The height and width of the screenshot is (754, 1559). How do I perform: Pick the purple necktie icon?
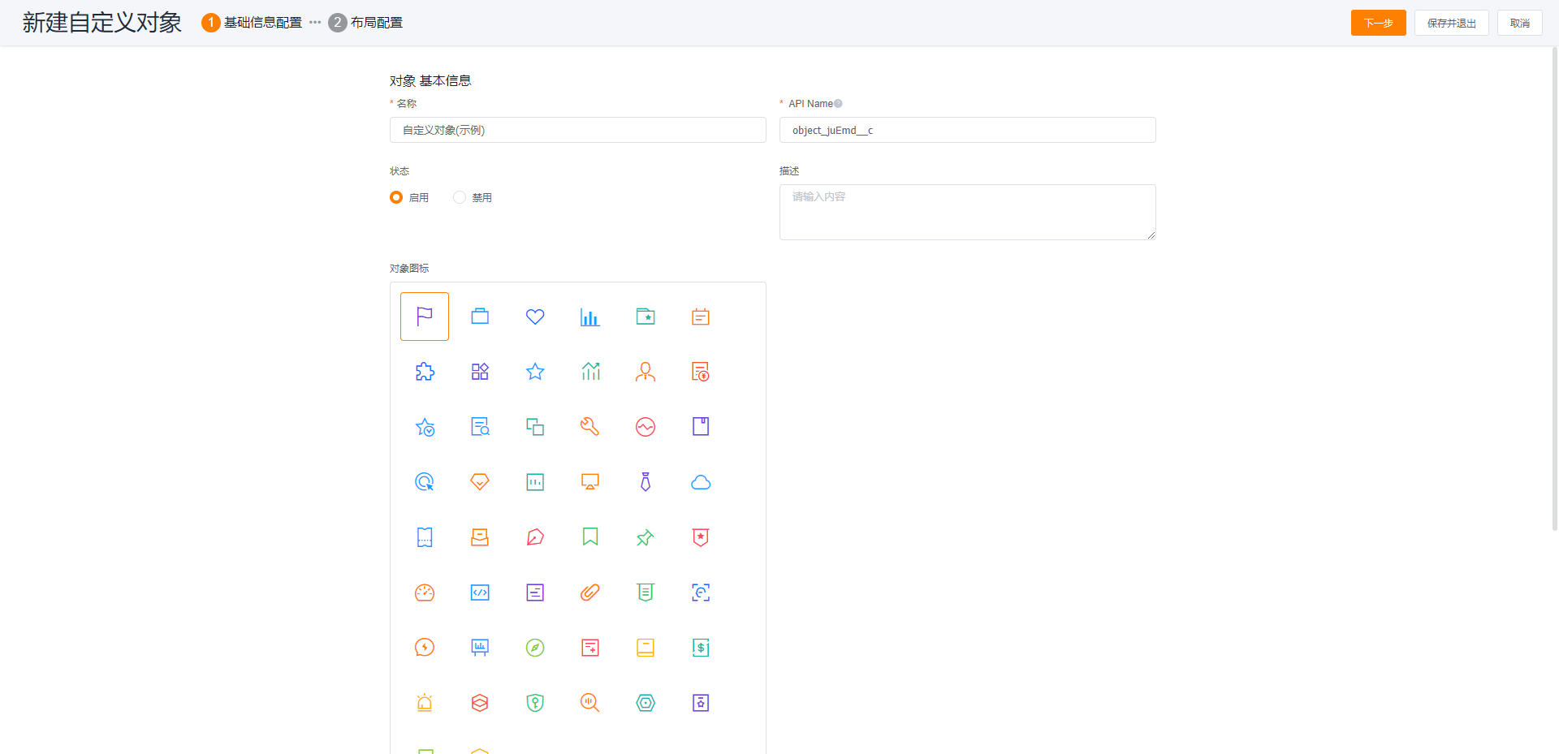point(646,482)
